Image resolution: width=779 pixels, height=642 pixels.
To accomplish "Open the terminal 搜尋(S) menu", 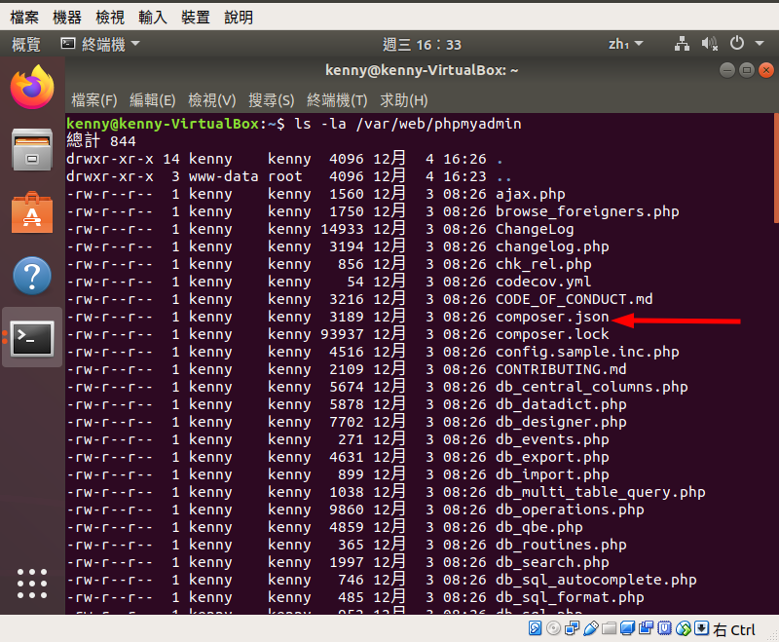I will point(272,100).
